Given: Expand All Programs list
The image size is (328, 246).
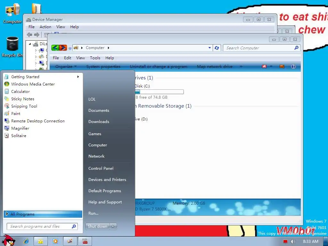Looking at the screenshot, I should click(x=43, y=214).
